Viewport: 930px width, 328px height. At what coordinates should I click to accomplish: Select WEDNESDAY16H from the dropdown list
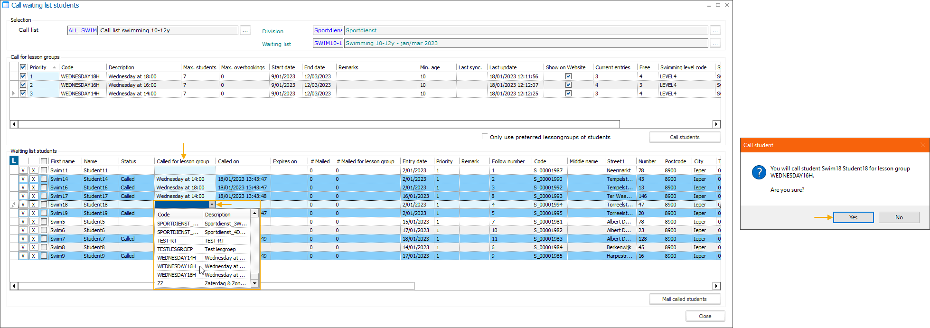tap(177, 266)
